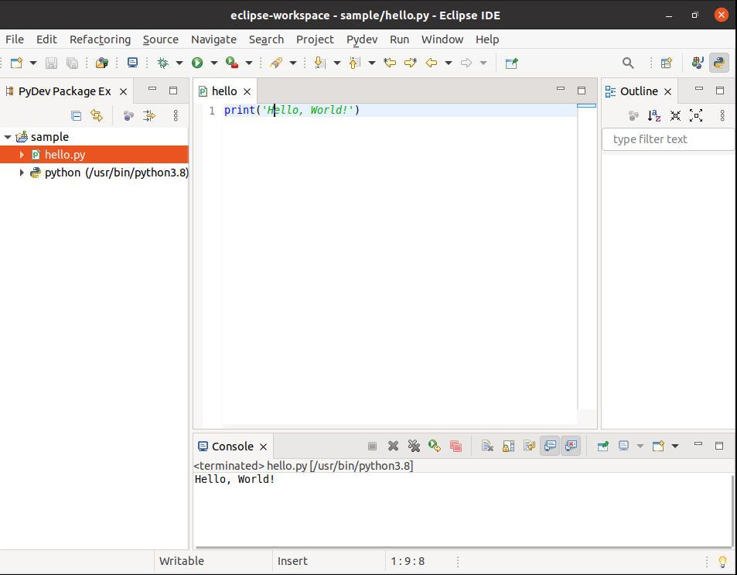Viewport: 737px width, 575px height.
Task: Expand the python interpreter tree node
Action: pos(22,173)
